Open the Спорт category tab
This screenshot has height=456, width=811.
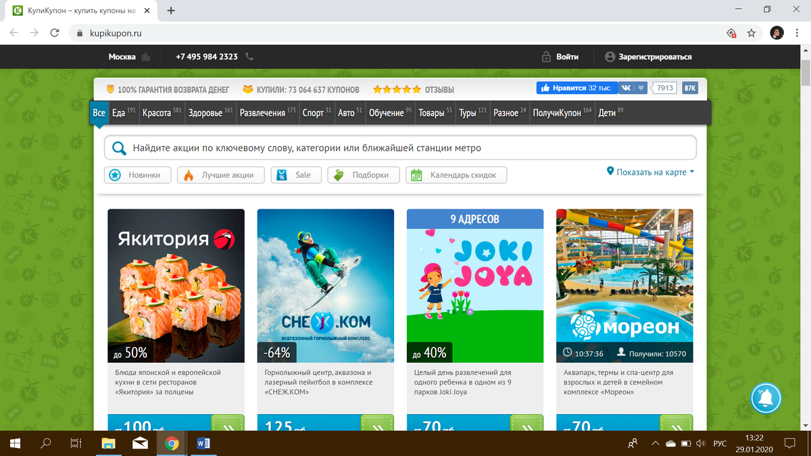point(316,113)
